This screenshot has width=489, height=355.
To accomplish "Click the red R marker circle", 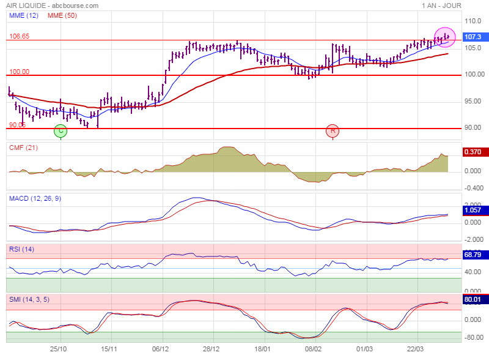I will point(333,130).
